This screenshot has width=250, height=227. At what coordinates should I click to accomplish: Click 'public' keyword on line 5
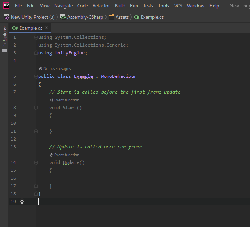46,76
